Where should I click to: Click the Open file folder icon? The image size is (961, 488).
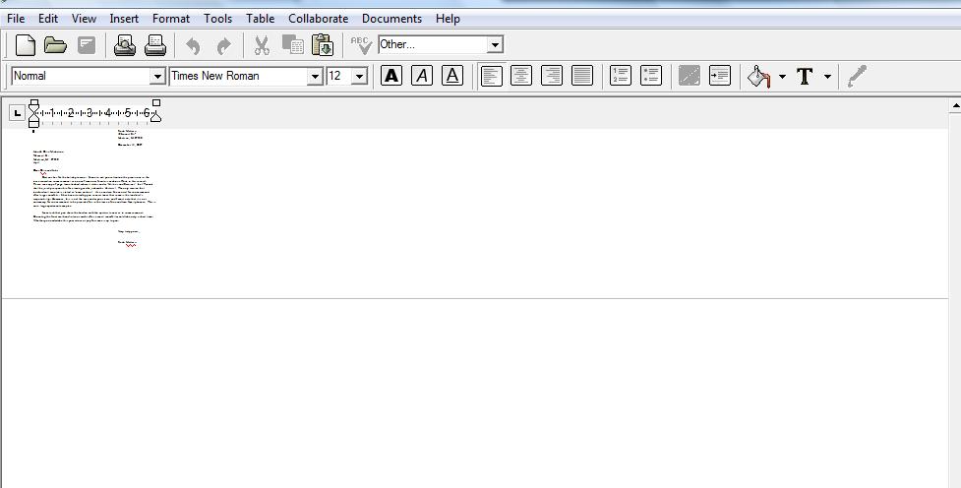pos(55,44)
